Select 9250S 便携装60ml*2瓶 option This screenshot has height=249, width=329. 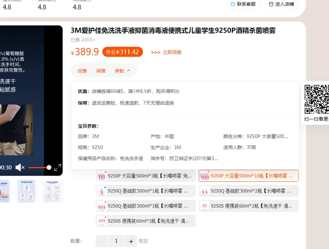click(x=248, y=206)
